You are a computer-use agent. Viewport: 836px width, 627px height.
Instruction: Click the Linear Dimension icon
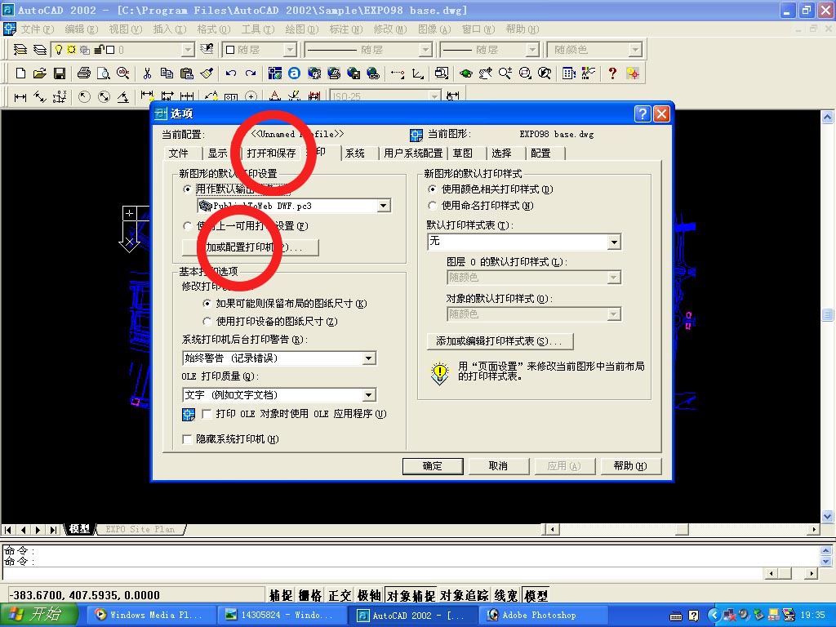tap(20, 97)
